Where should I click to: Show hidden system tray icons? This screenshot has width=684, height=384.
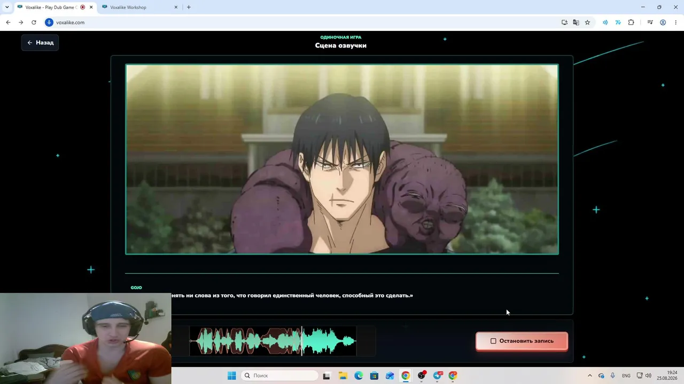tap(590, 375)
